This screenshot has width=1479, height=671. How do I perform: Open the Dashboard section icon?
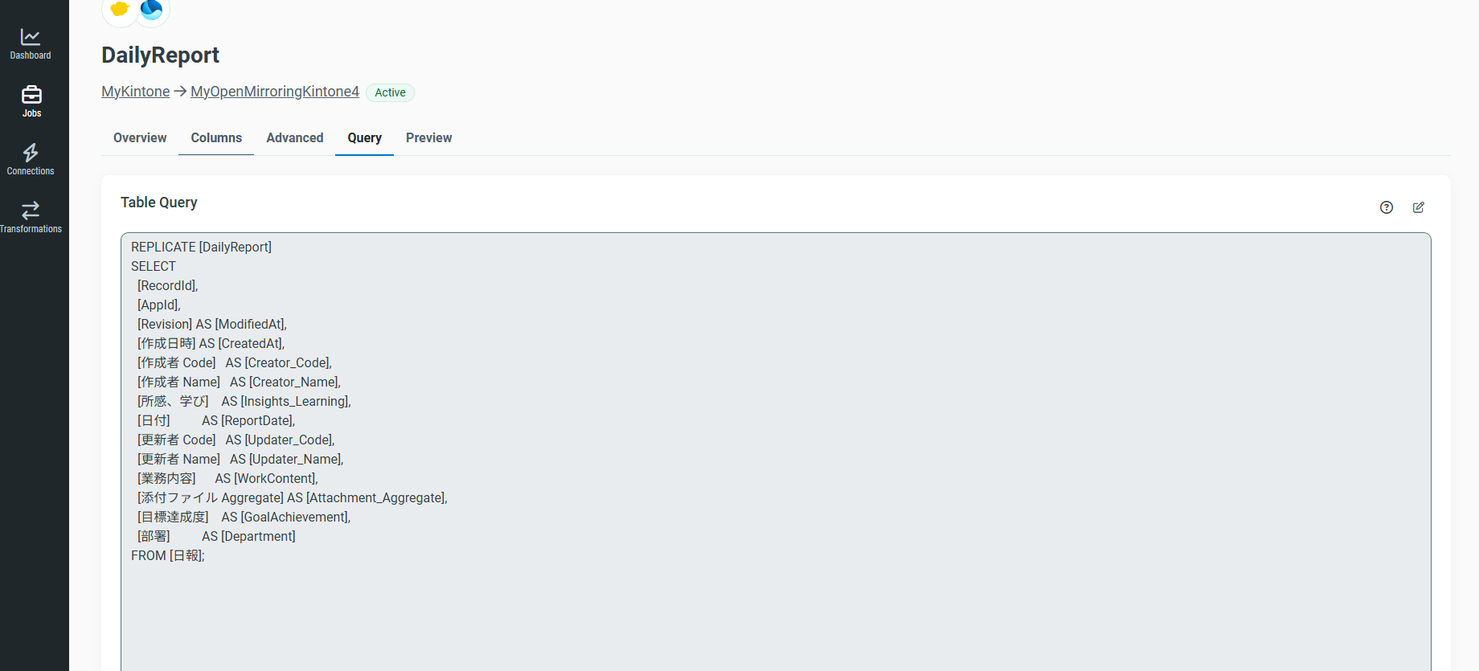31,37
